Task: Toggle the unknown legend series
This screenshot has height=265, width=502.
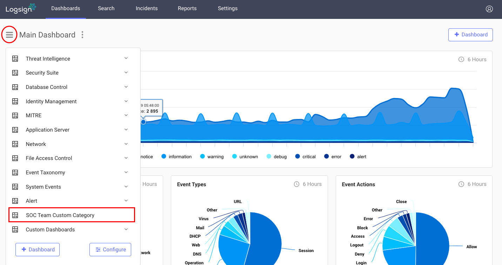Action: click(x=245, y=156)
